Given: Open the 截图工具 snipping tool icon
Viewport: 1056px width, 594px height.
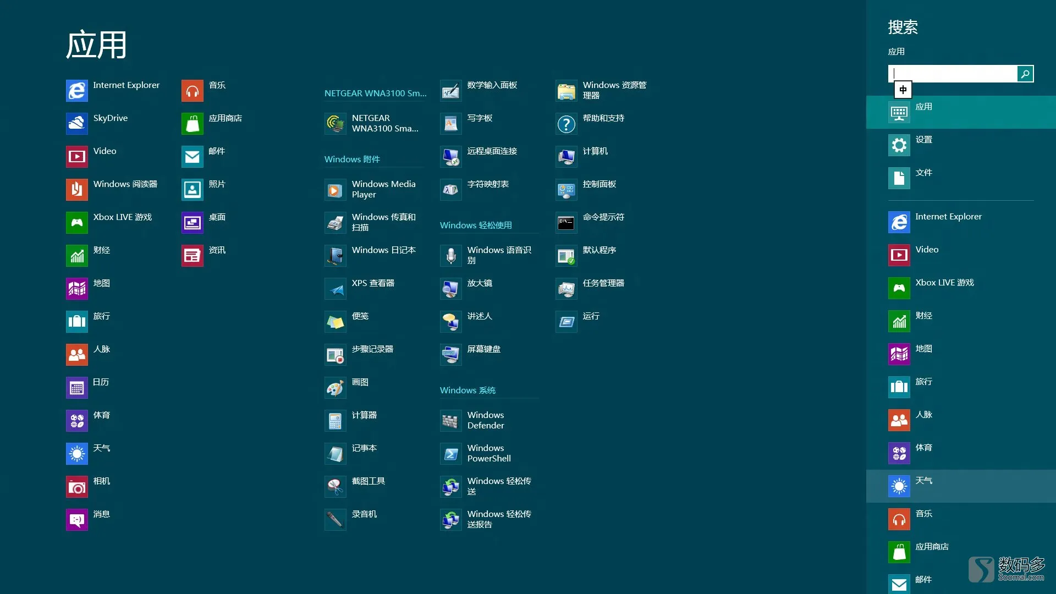Looking at the screenshot, I should coord(335,487).
